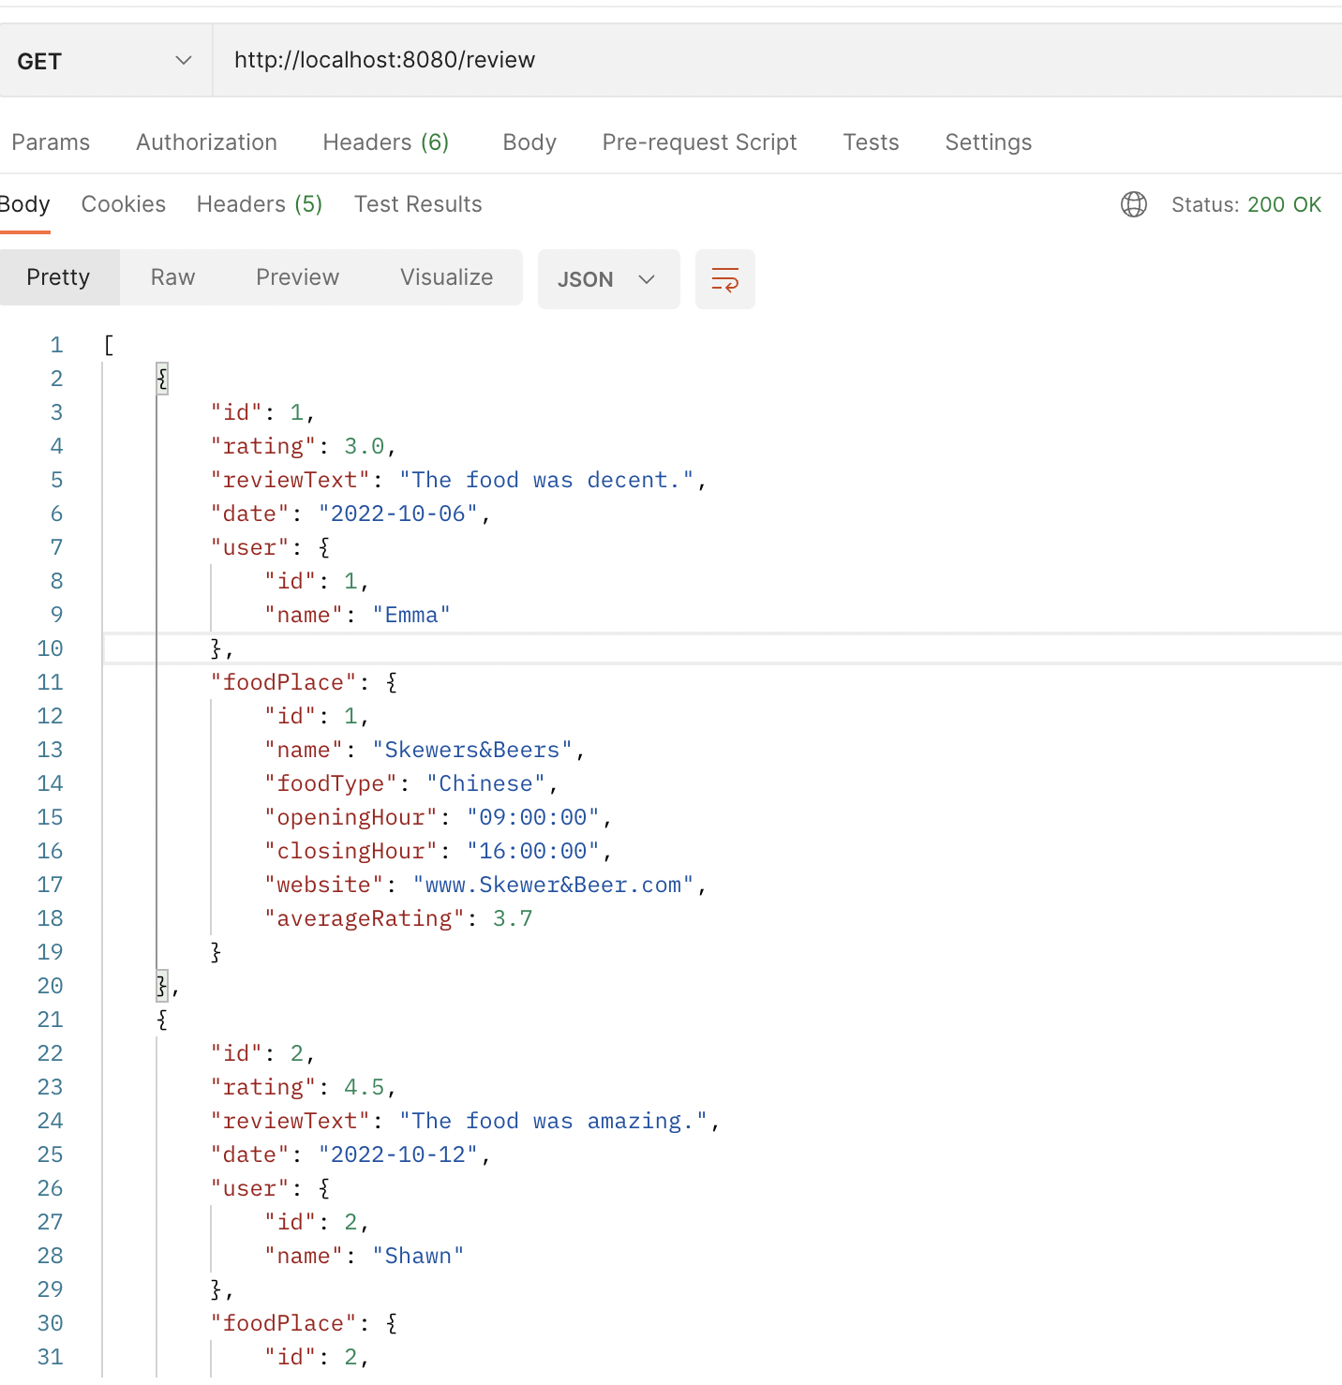Image resolution: width=1342 pixels, height=1385 pixels.
Task: Switch to Preview view
Action: click(x=297, y=277)
